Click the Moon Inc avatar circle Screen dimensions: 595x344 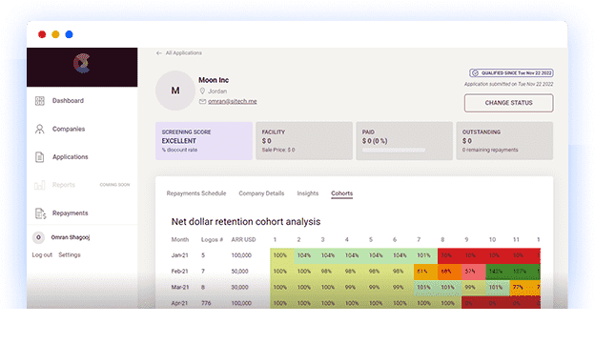(175, 91)
